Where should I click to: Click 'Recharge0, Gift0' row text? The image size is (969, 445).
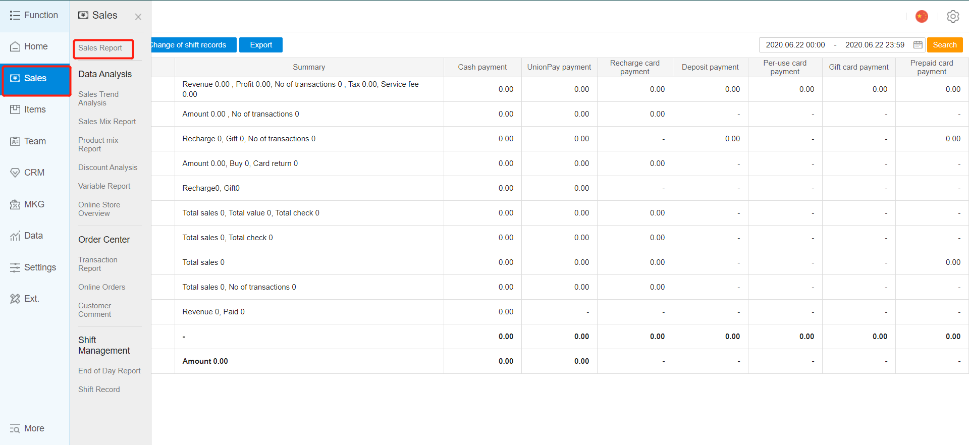pyautogui.click(x=211, y=188)
